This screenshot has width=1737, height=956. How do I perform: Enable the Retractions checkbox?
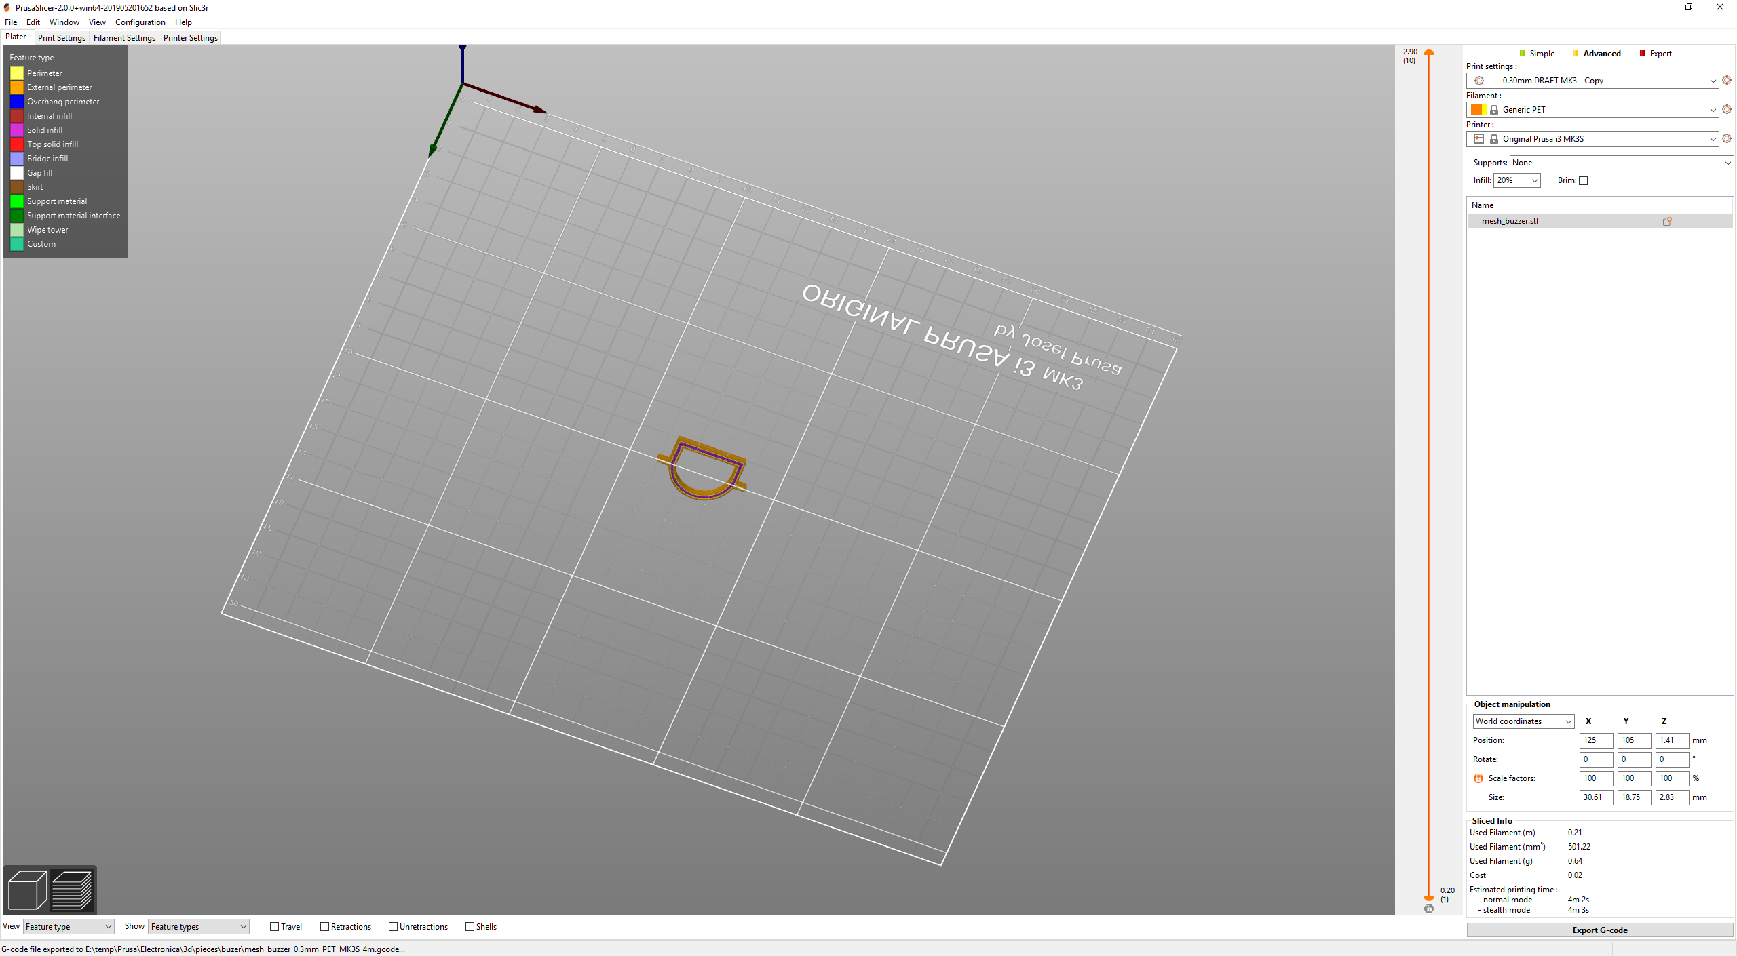(324, 927)
